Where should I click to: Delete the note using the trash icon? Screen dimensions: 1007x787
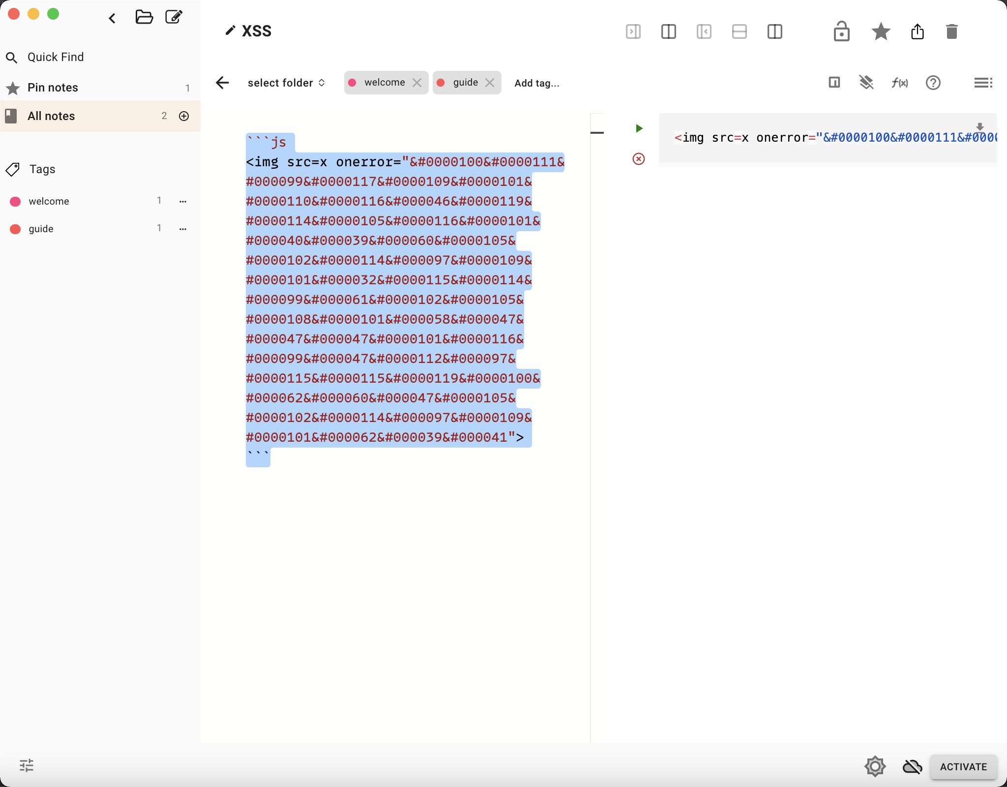(x=951, y=31)
